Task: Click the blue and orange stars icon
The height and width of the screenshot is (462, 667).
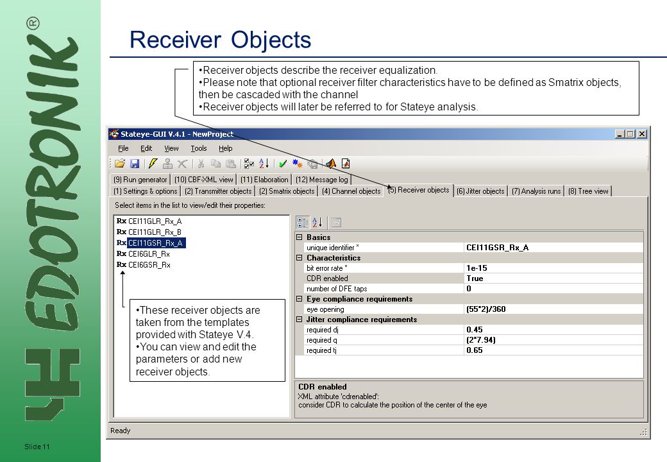Action: click(298, 164)
